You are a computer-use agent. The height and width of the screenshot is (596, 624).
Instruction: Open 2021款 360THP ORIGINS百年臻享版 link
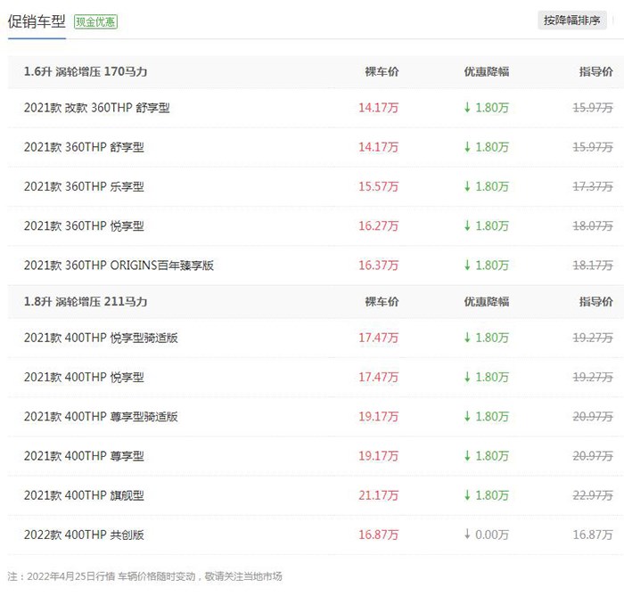click(119, 265)
